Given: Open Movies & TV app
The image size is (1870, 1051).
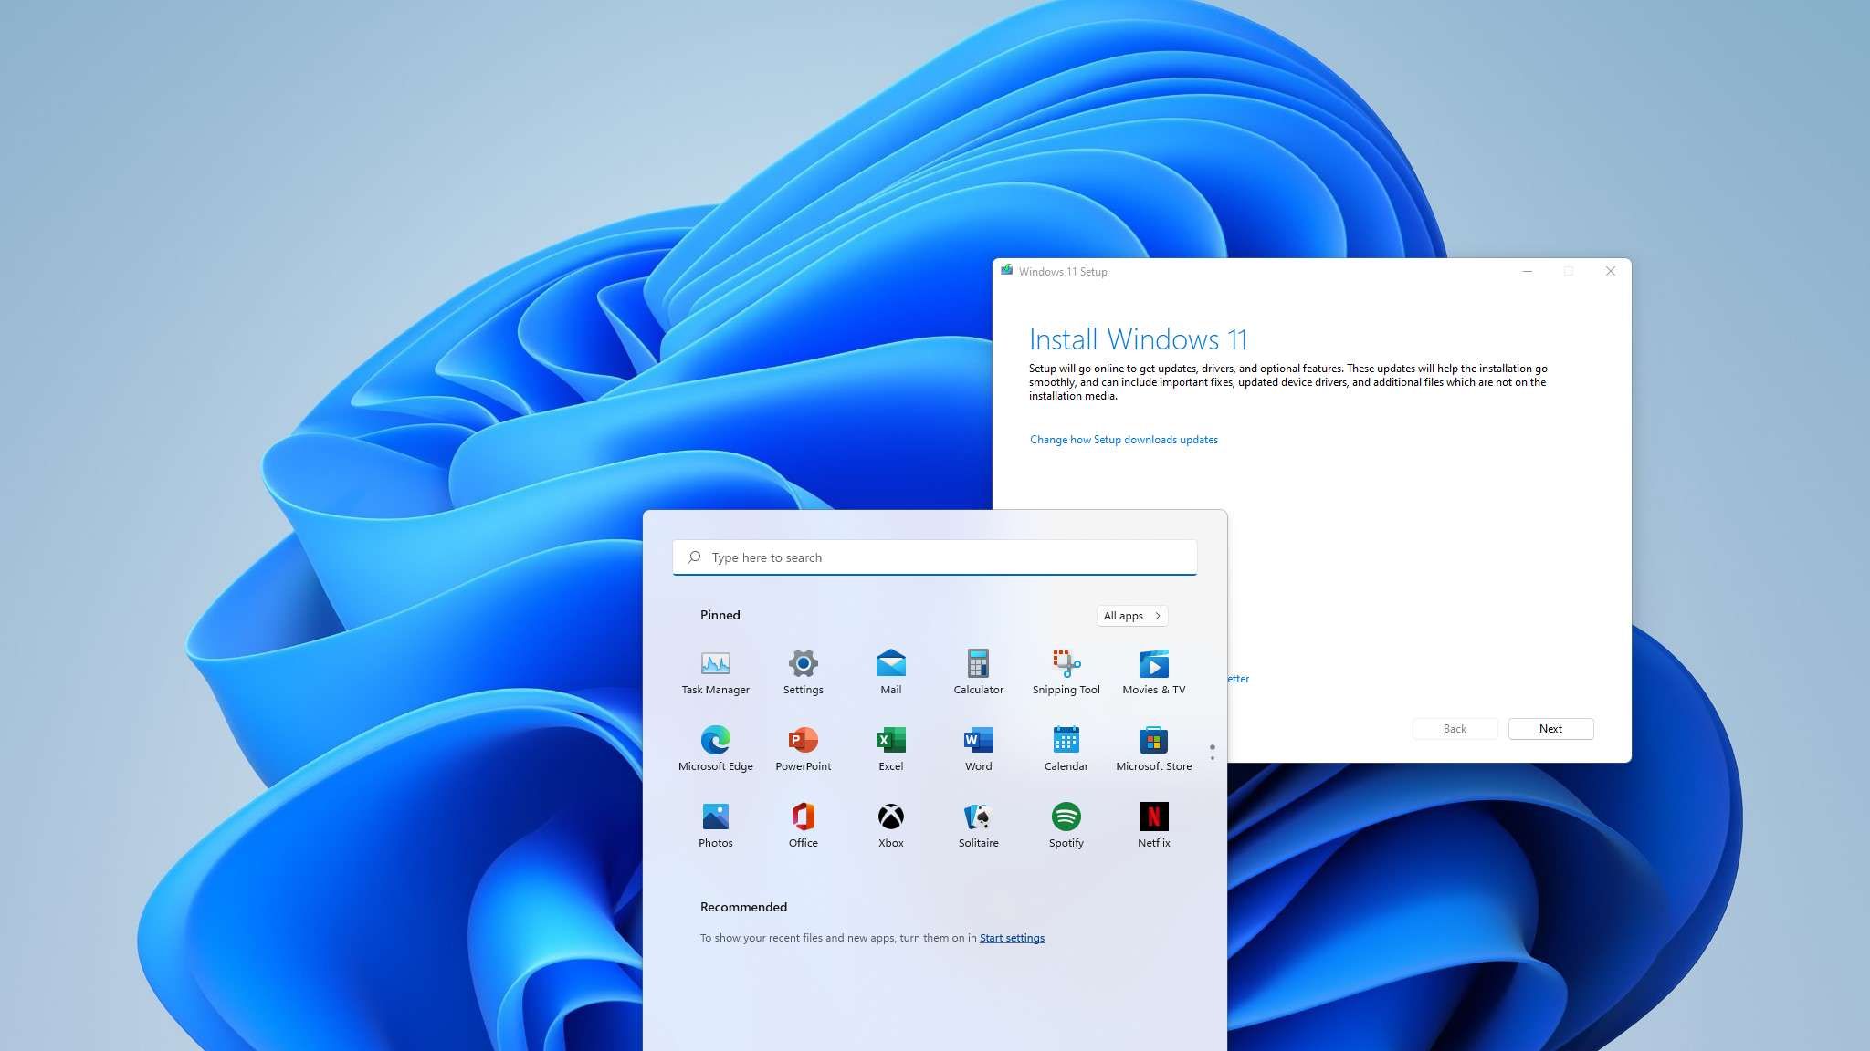Looking at the screenshot, I should pyautogui.click(x=1153, y=672).
